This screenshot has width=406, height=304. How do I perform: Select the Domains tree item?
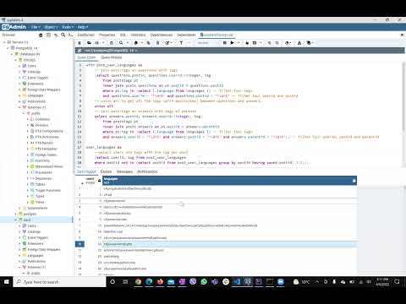coord(41,125)
